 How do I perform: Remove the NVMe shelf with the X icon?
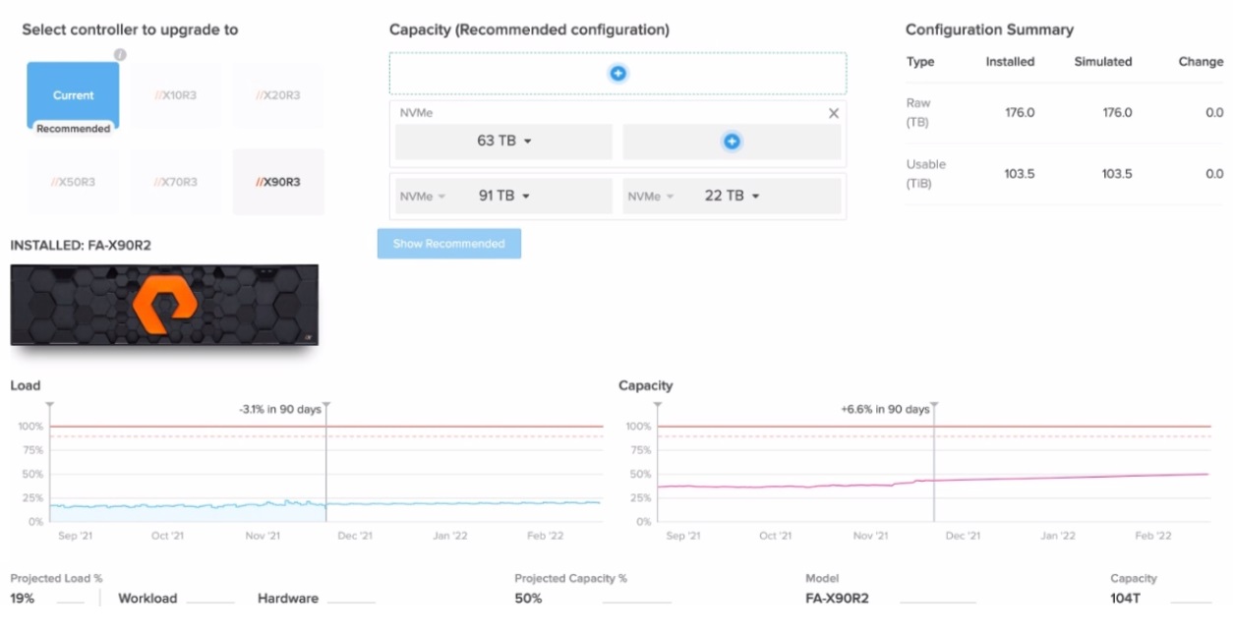coord(834,113)
